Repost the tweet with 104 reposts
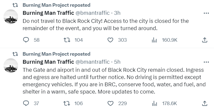This screenshot has height=111, width=214. (67, 40)
